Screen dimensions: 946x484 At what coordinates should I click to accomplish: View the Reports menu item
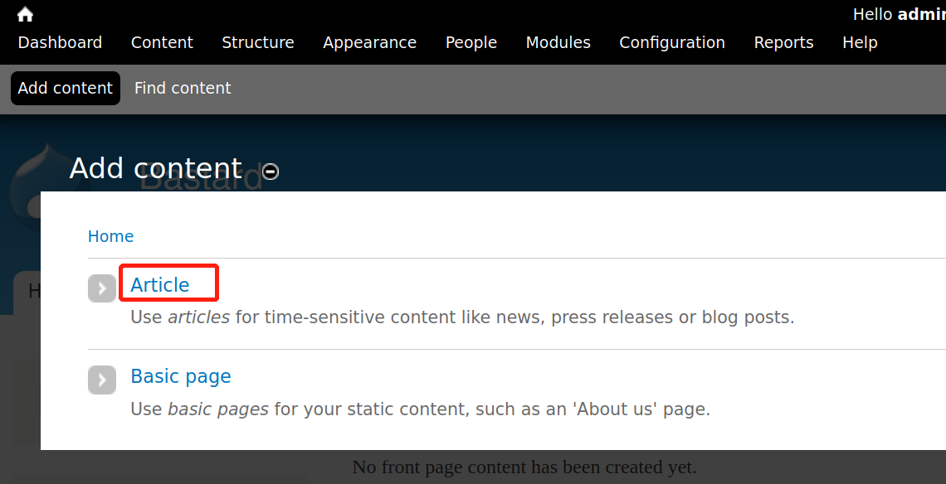pyautogui.click(x=784, y=42)
